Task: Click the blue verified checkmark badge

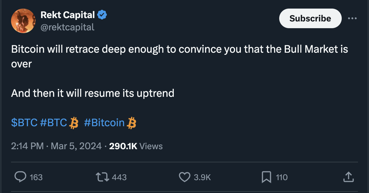Action: pos(102,14)
